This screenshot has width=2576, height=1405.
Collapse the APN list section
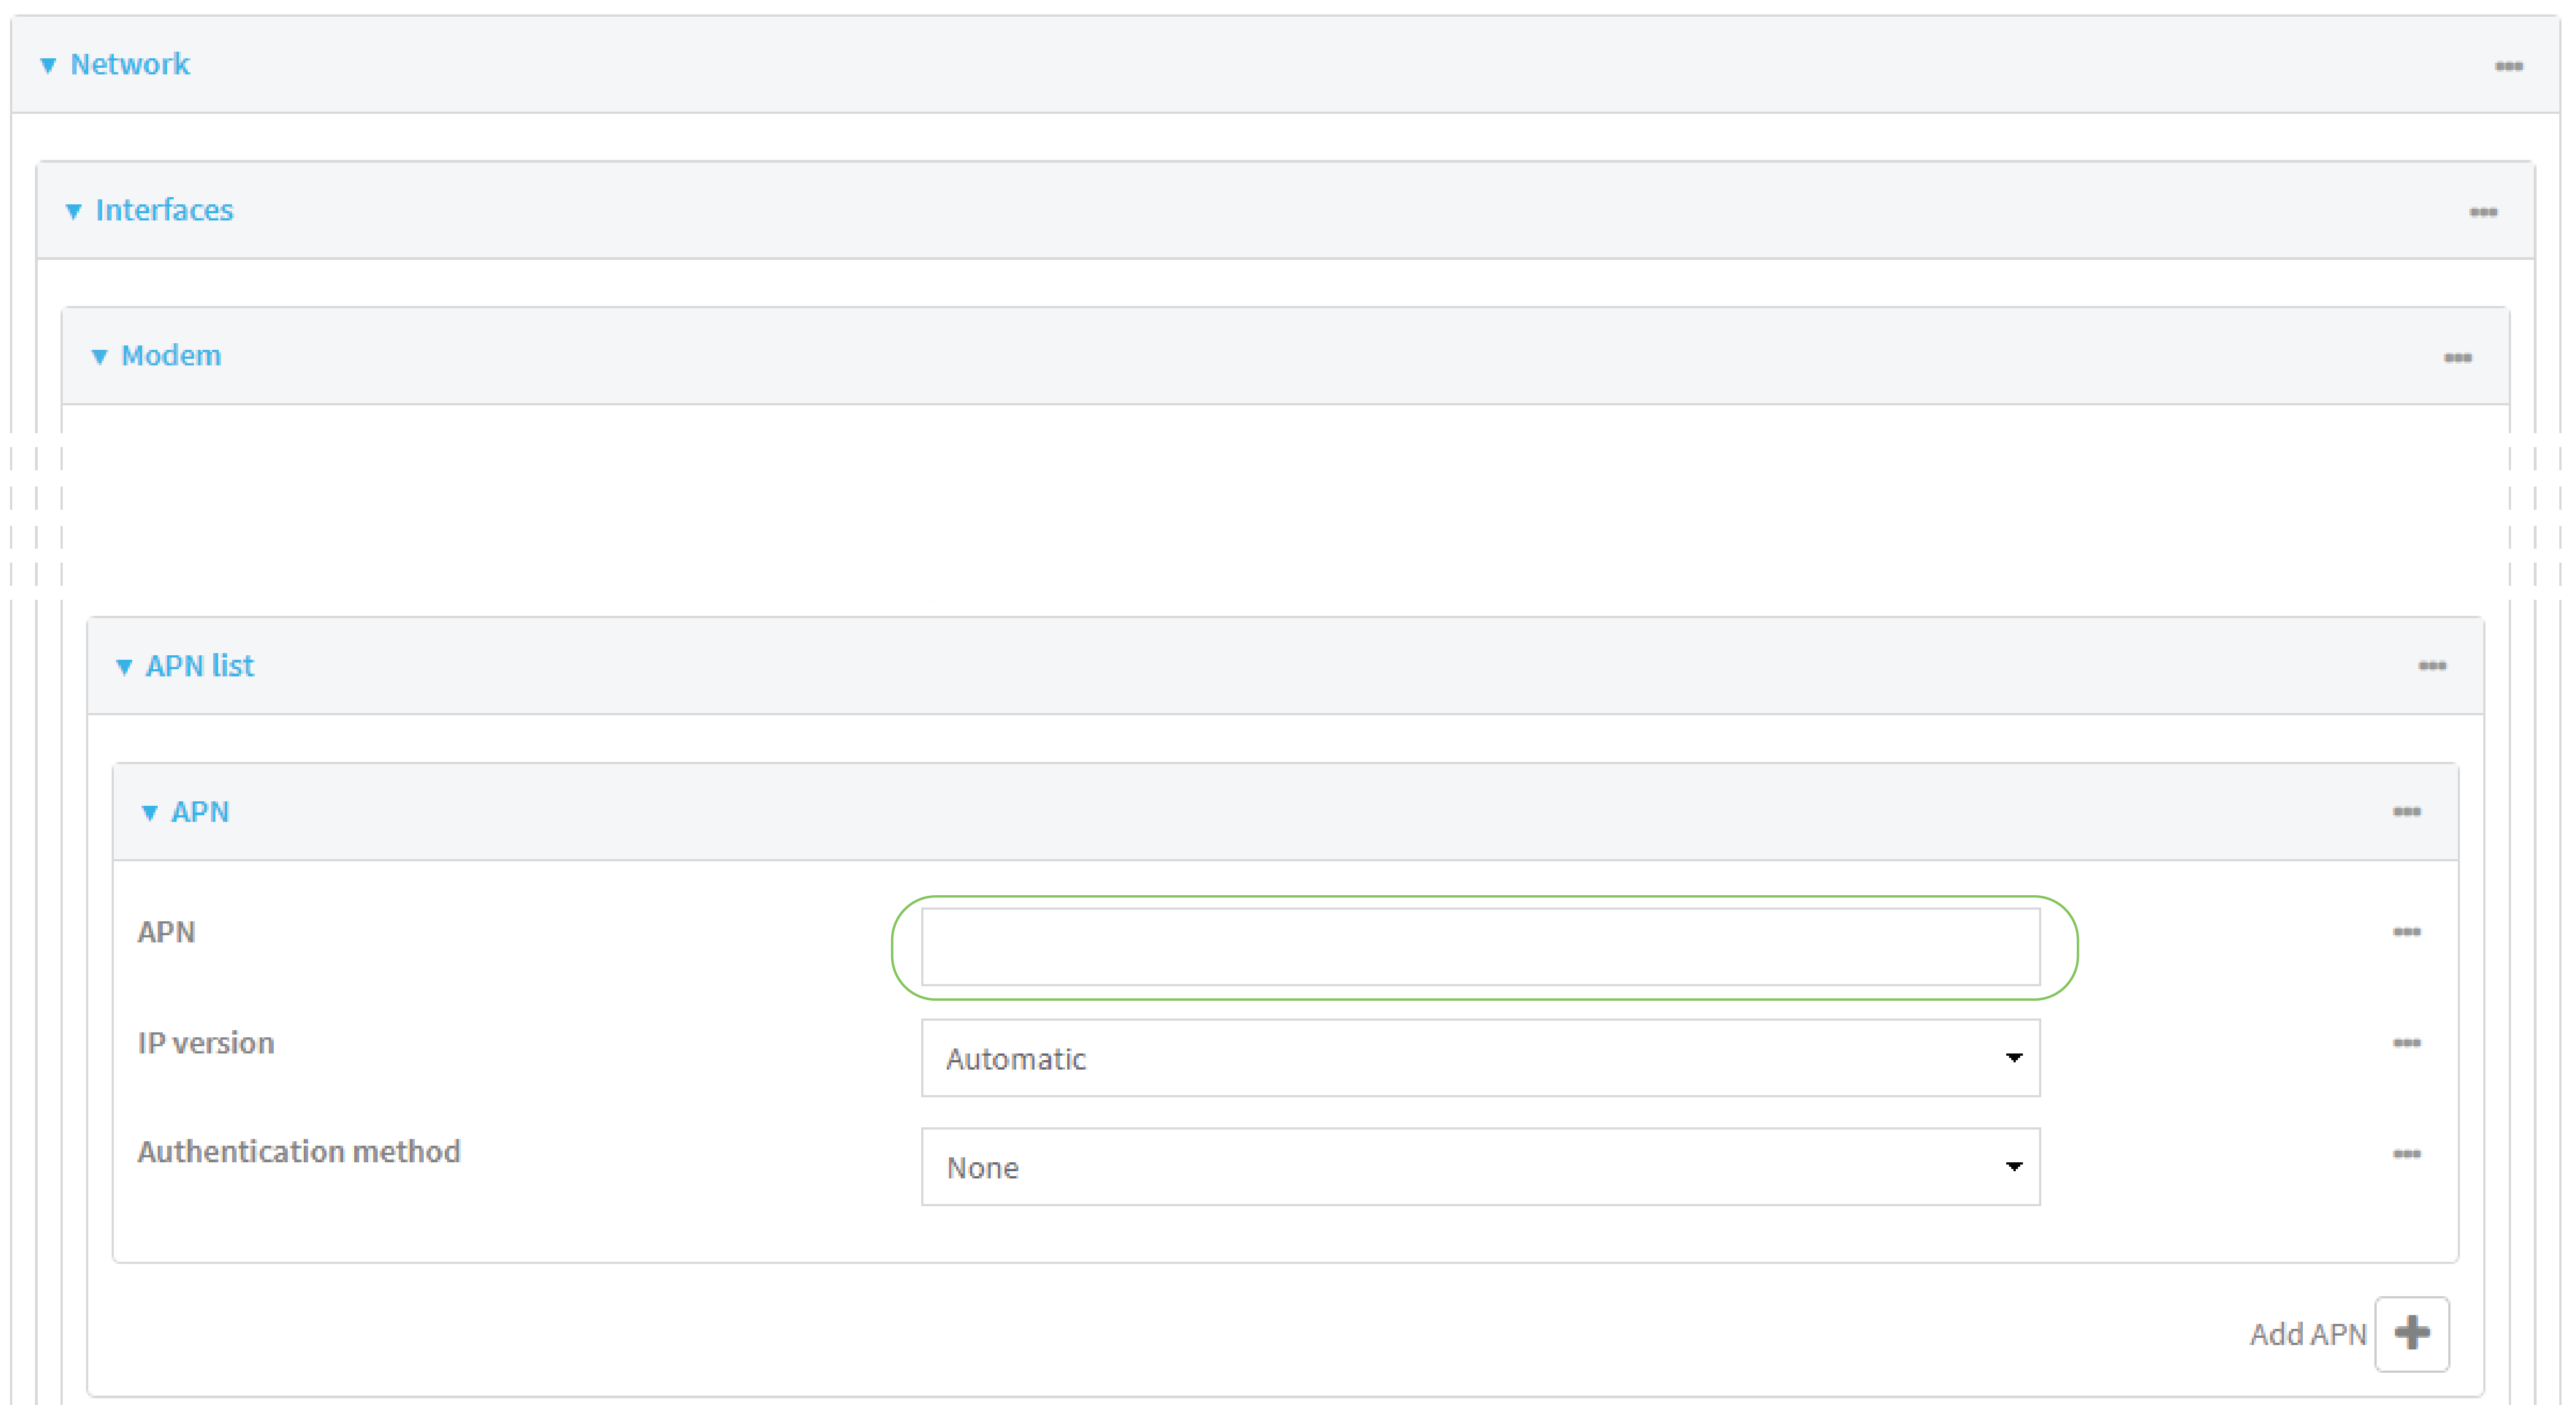click(124, 665)
